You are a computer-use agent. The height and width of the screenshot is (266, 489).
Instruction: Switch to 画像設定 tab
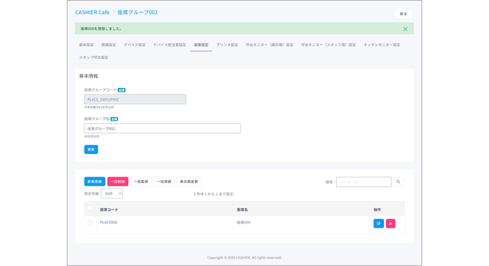[109, 45]
